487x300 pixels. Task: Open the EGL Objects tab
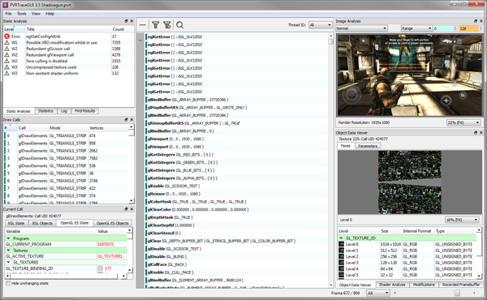(x=42, y=223)
